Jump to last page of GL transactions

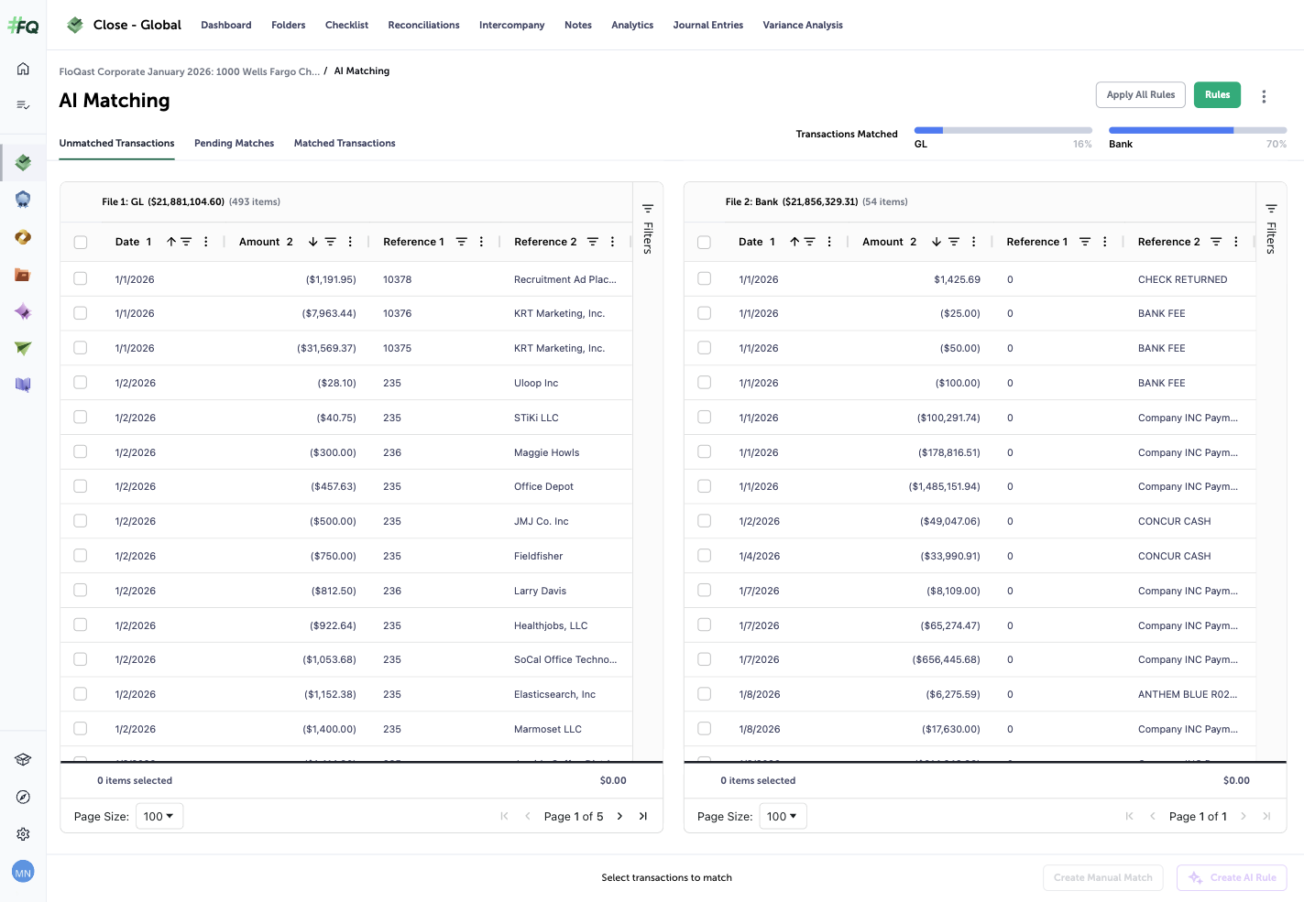tap(643, 816)
